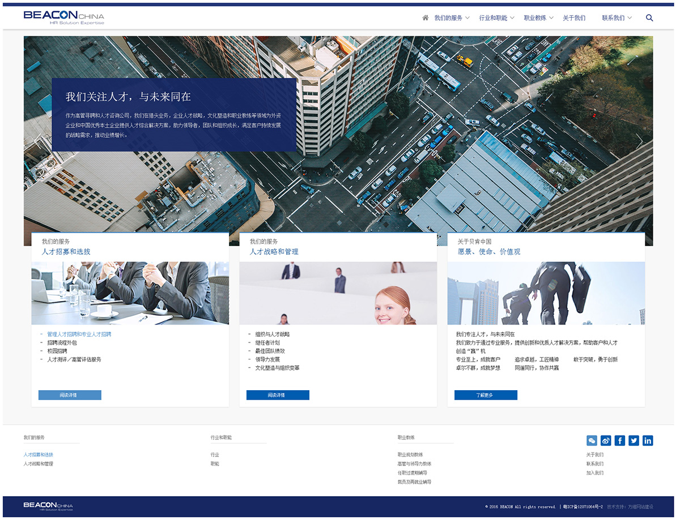Open the WeChat social icon
This screenshot has height=520, width=680.
click(592, 441)
